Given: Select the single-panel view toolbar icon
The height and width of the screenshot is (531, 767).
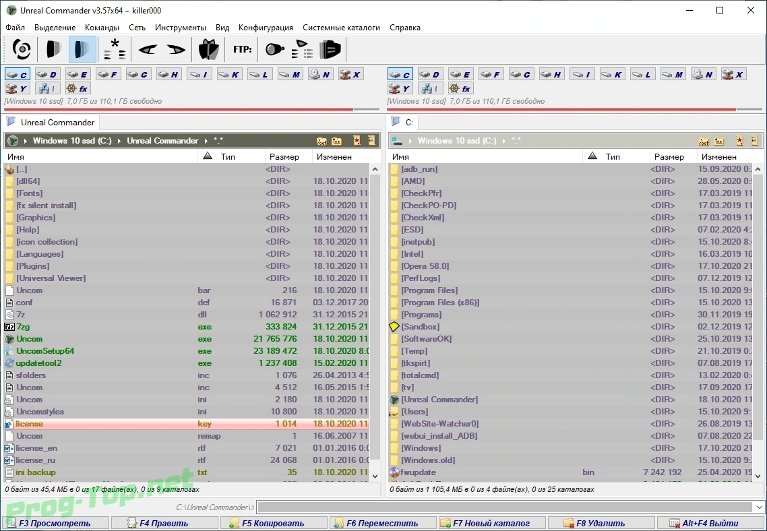Looking at the screenshot, I should (53, 49).
